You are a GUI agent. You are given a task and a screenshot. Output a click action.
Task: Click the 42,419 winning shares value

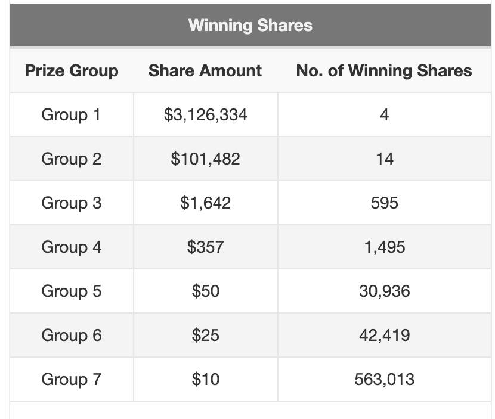(x=384, y=335)
